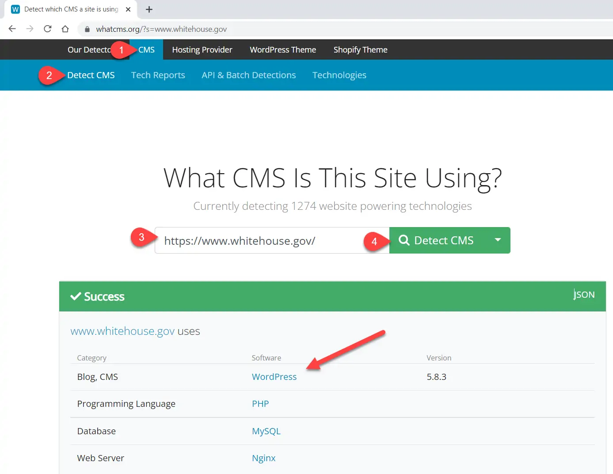This screenshot has width=613, height=474.
Task: Click the WhatCMS tab favicon
Action: 15,9
